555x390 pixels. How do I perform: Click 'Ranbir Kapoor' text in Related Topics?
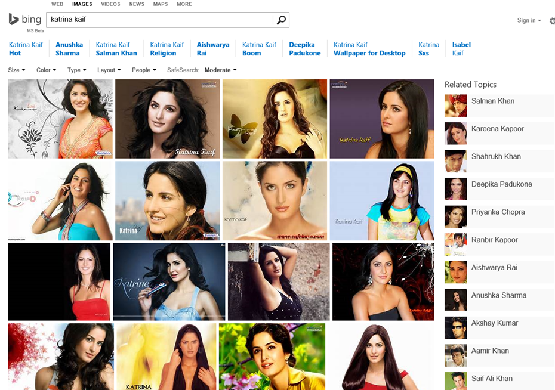click(x=495, y=240)
